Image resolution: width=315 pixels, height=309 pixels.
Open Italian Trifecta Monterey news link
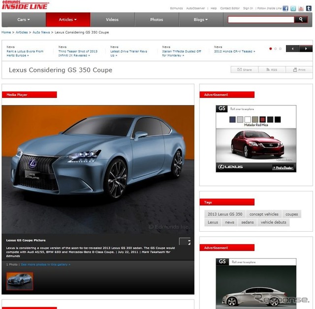point(182,53)
